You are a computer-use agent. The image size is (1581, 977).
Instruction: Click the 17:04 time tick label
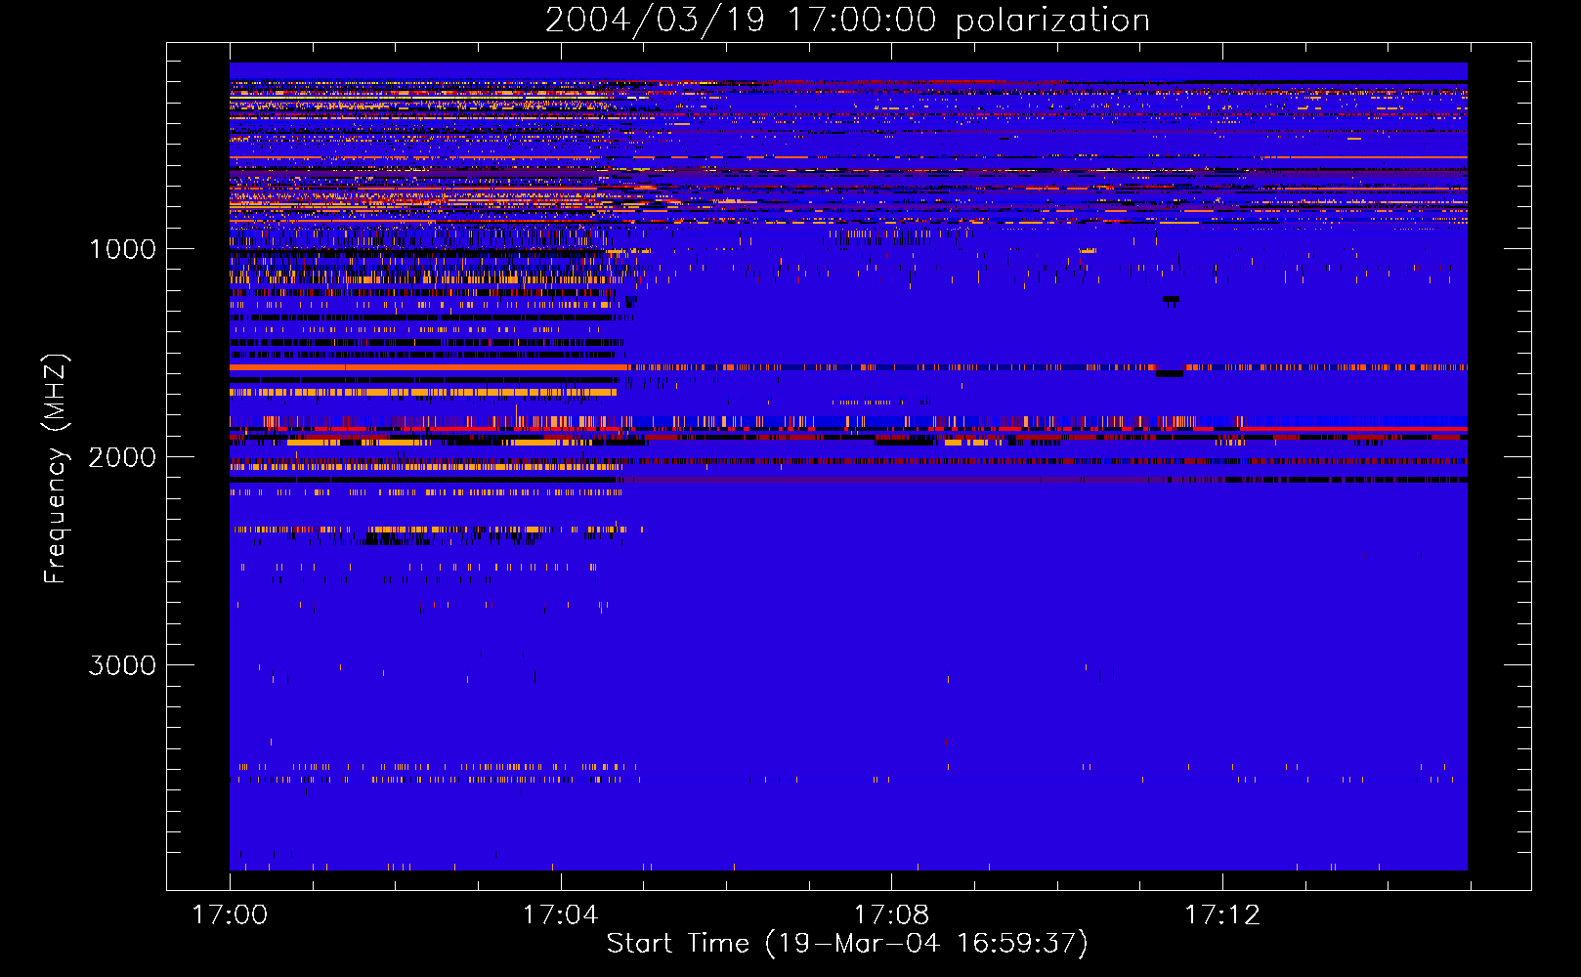pos(560,914)
